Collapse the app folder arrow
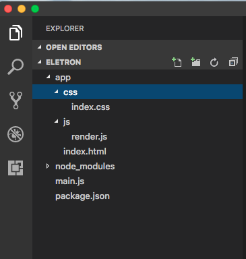 (x=49, y=77)
